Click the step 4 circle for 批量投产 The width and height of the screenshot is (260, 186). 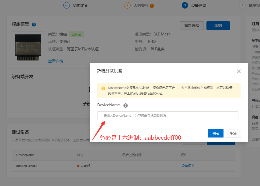pyautogui.click(x=242, y=5)
